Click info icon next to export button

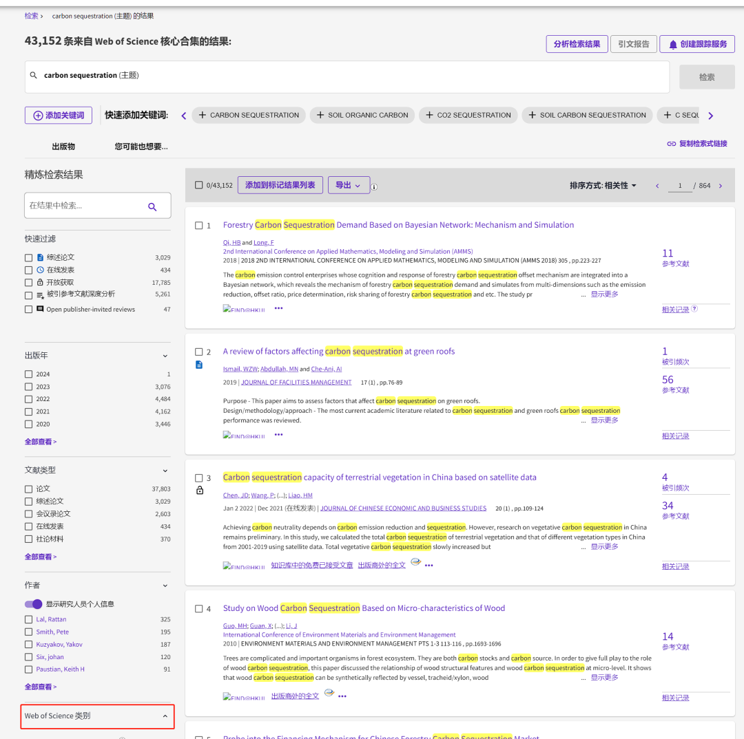[375, 186]
